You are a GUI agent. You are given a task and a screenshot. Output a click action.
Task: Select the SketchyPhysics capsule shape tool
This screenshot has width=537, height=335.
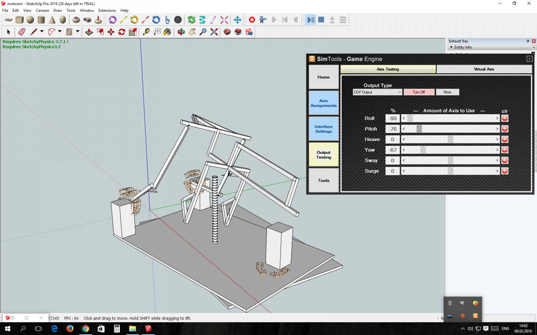[x=63, y=20]
